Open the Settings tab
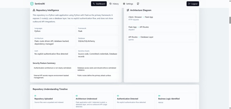231x109 pixels. (128, 4)
